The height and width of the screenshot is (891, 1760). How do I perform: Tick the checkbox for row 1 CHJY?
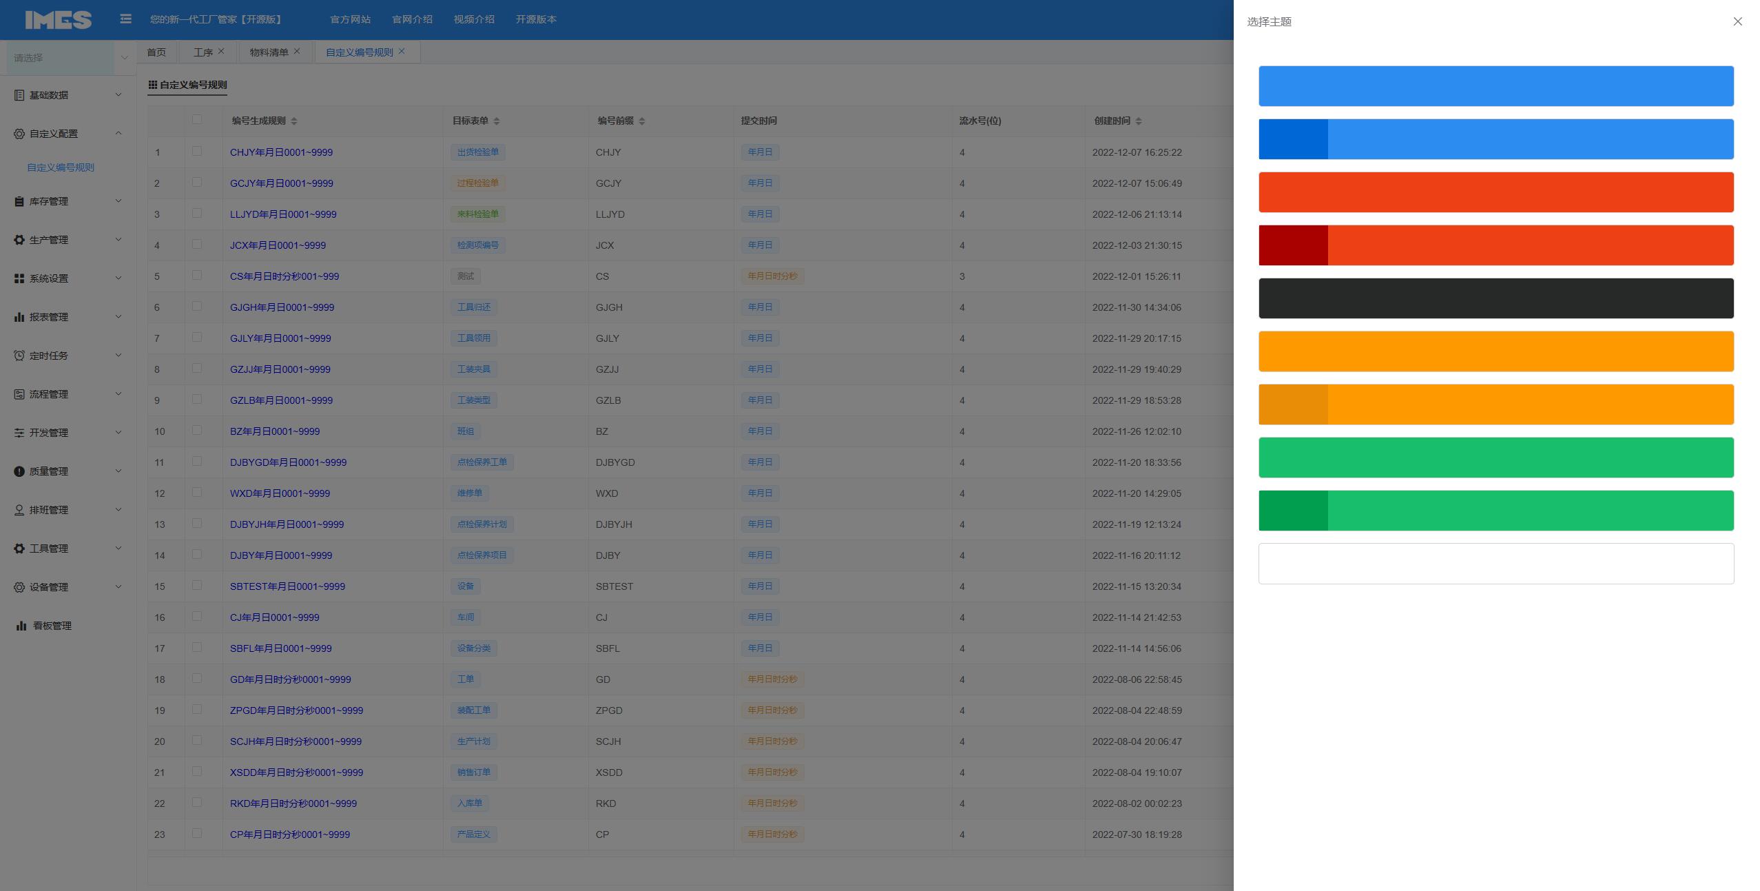pyautogui.click(x=197, y=151)
